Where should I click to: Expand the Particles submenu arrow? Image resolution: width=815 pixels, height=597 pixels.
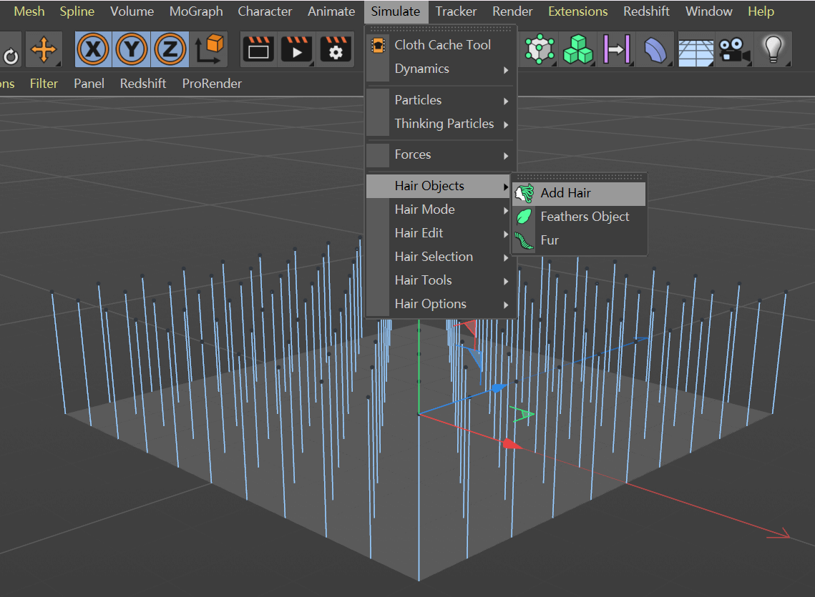click(506, 101)
